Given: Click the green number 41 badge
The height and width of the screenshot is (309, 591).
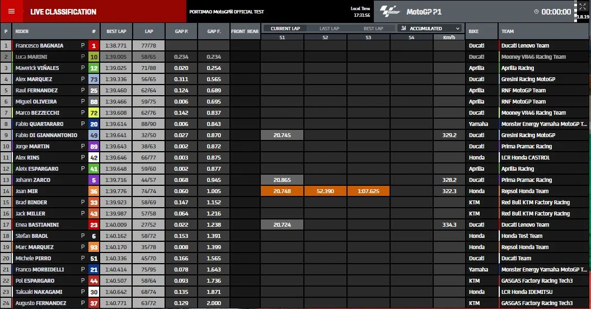Looking at the screenshot, I should pos(94,169).
